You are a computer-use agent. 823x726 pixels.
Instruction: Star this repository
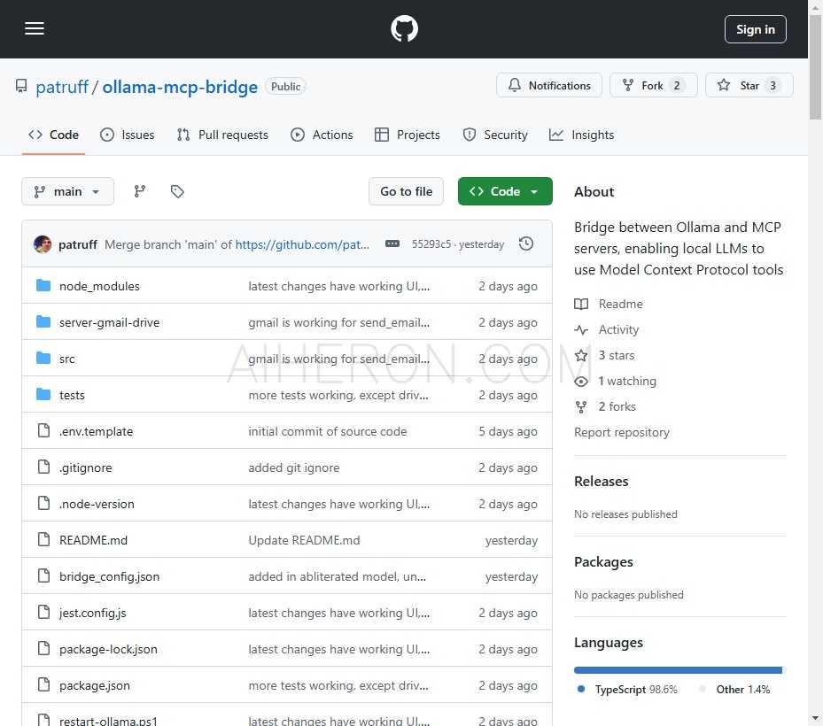(x=749, y=86)
